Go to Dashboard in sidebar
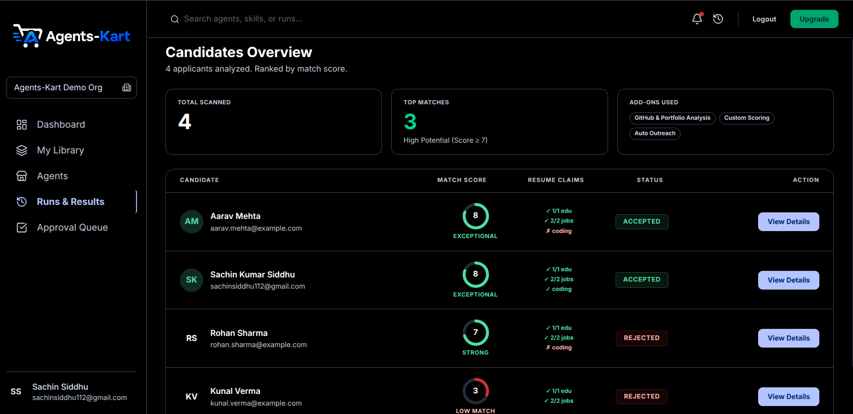Screen dimensions: 853x414 pyautogui.click(x=72, y=124)
